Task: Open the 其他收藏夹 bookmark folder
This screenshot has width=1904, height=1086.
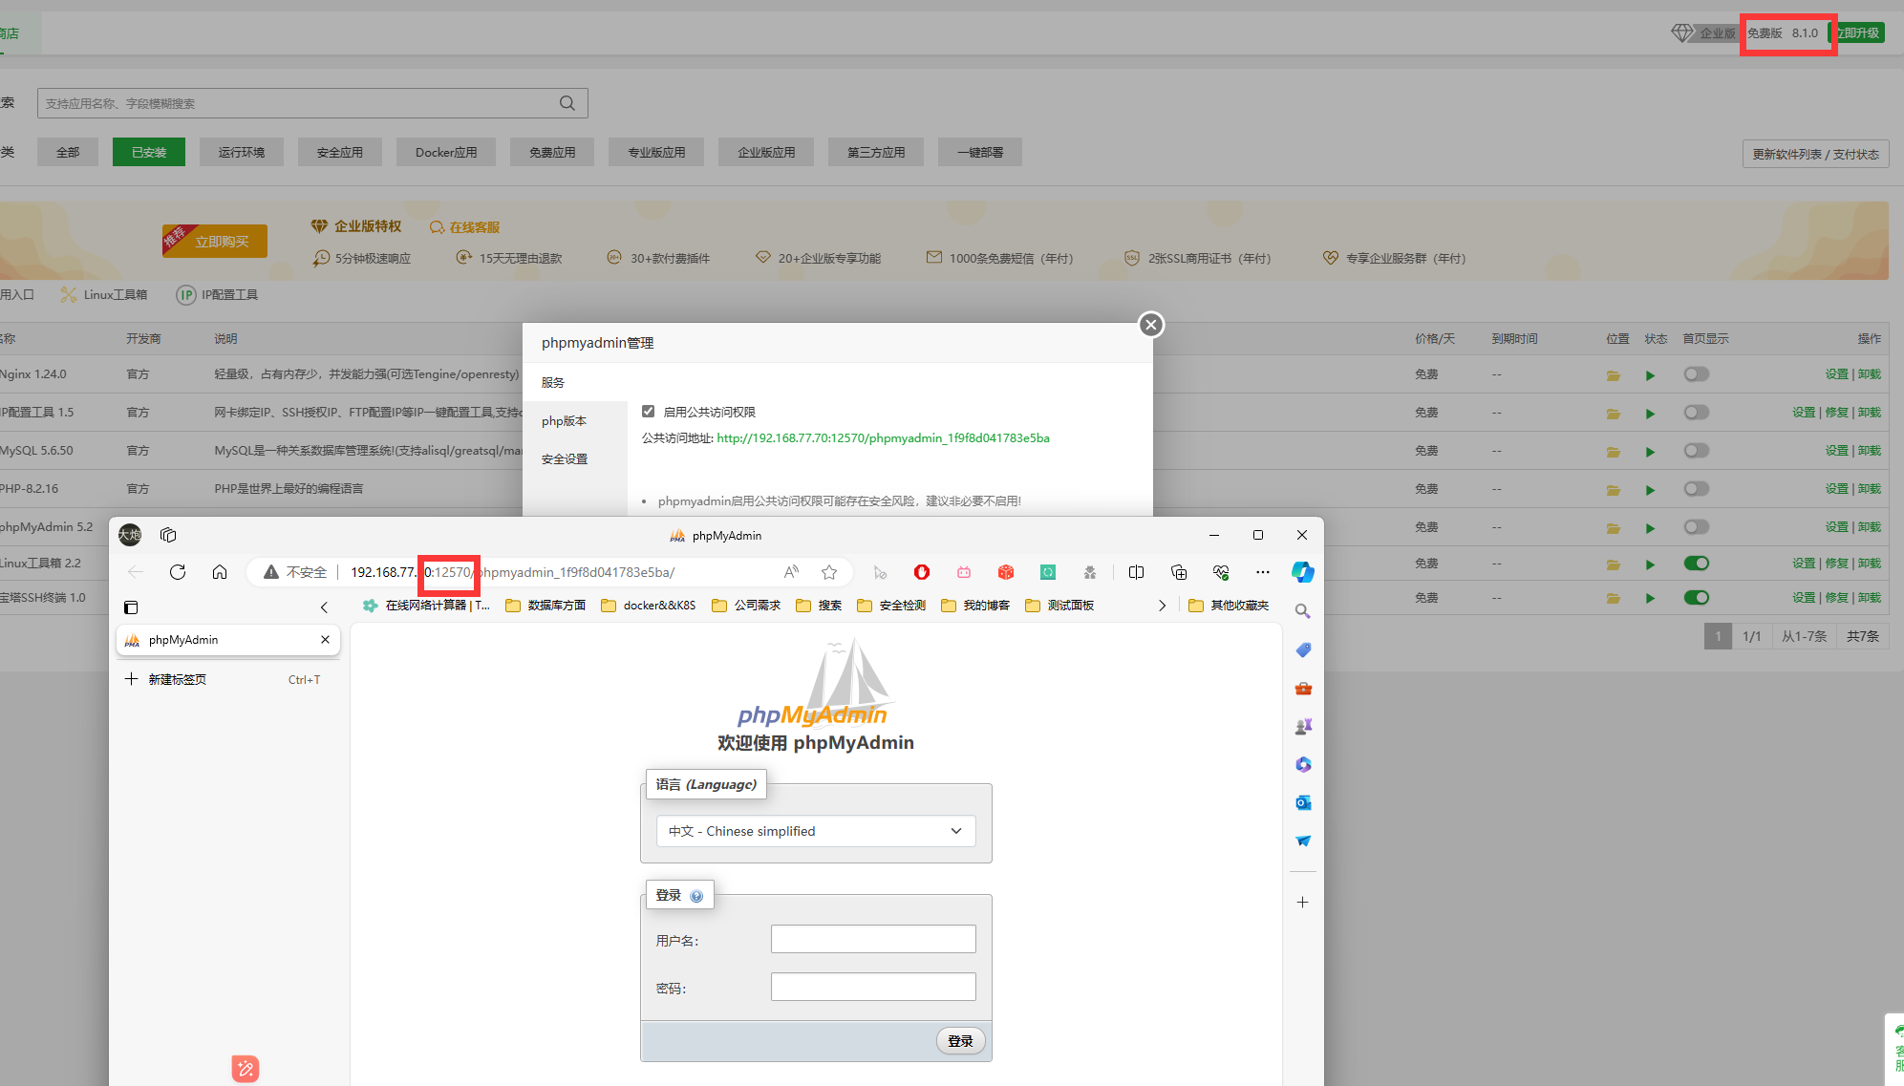Action: coord(1229,606)
